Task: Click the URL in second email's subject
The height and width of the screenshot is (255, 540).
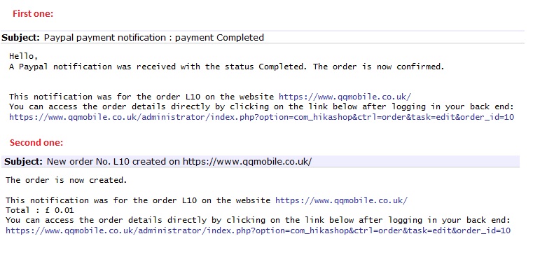Action: [247, 161]
